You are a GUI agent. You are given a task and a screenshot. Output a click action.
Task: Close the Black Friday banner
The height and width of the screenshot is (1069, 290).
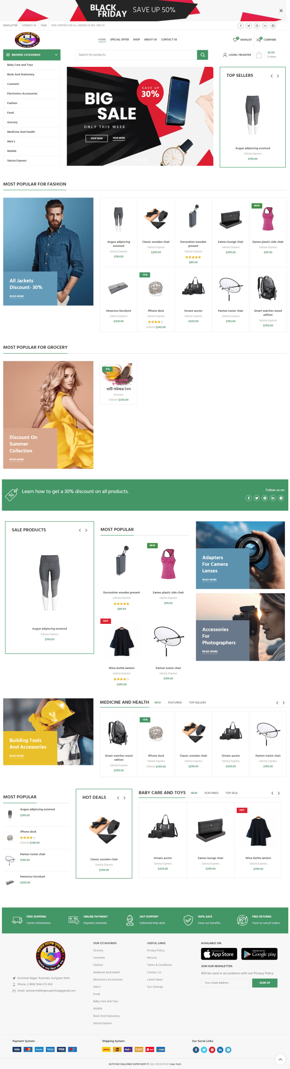(x=281, y=10)
